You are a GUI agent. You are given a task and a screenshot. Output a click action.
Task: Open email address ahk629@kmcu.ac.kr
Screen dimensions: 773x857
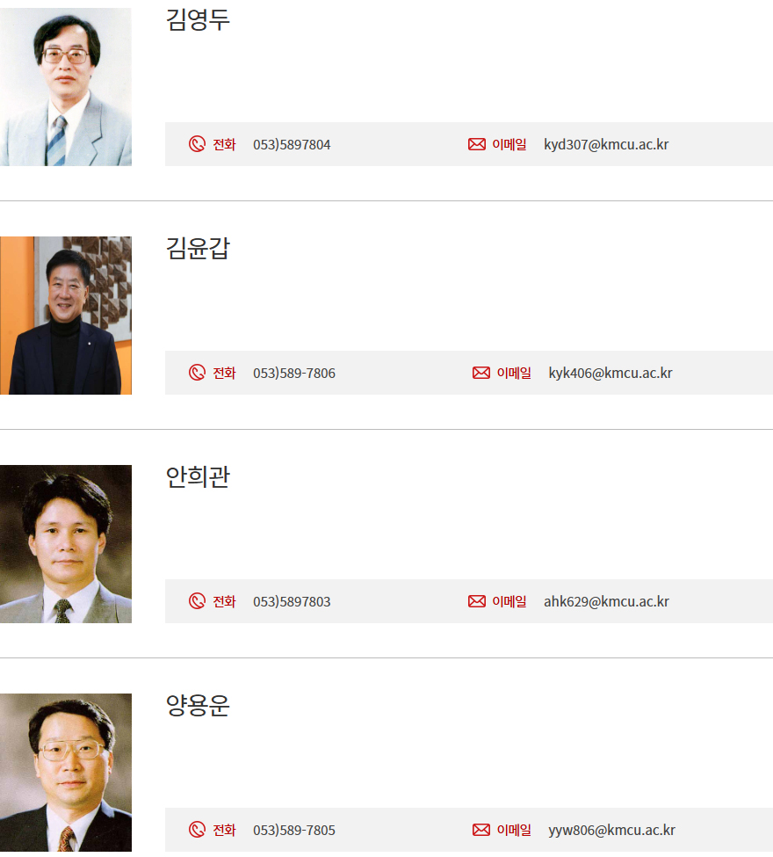pyautogui.click(x=606, y=602)
